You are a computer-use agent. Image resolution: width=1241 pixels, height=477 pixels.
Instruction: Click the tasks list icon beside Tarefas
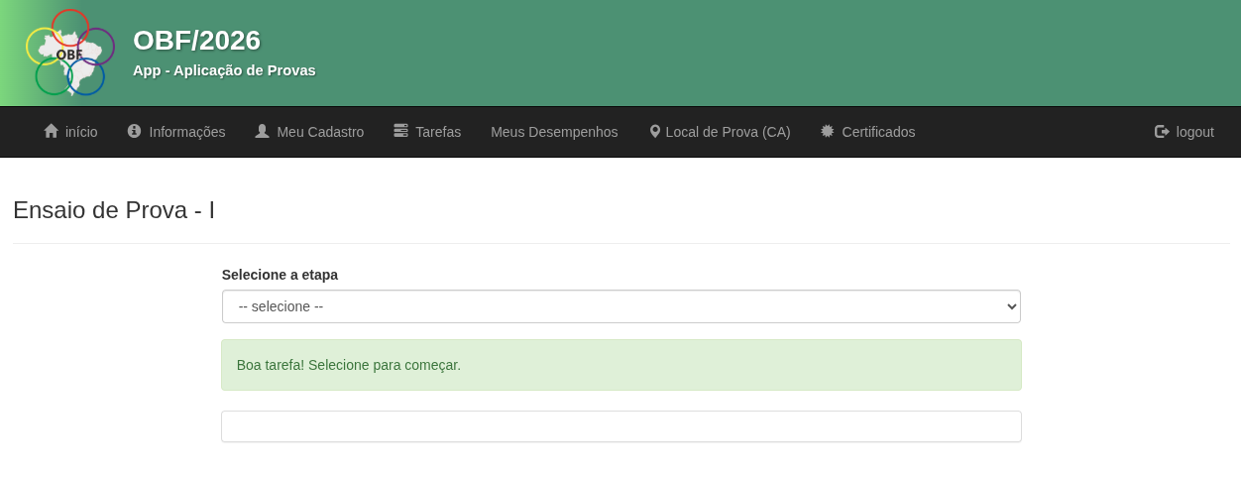point(400,131)
